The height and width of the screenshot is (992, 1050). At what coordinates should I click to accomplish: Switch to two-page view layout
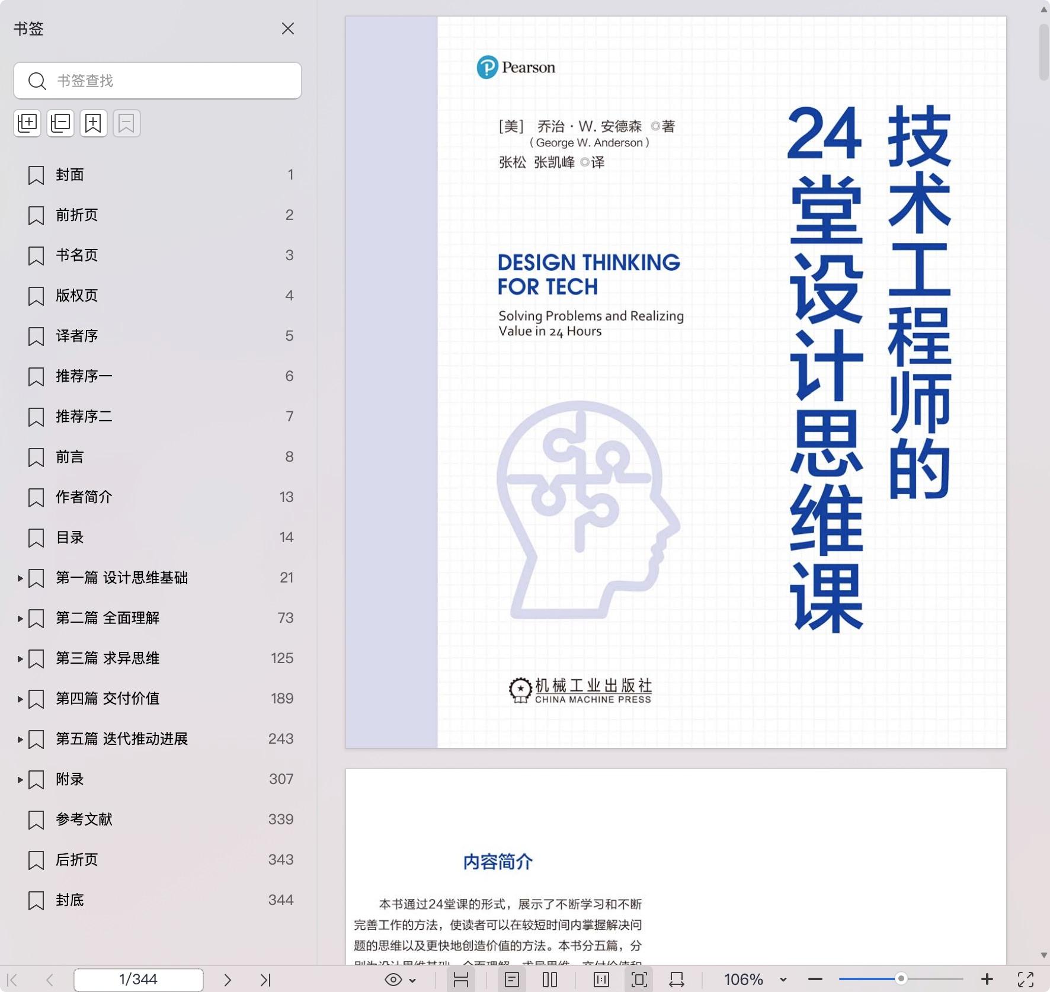point(550,980)
